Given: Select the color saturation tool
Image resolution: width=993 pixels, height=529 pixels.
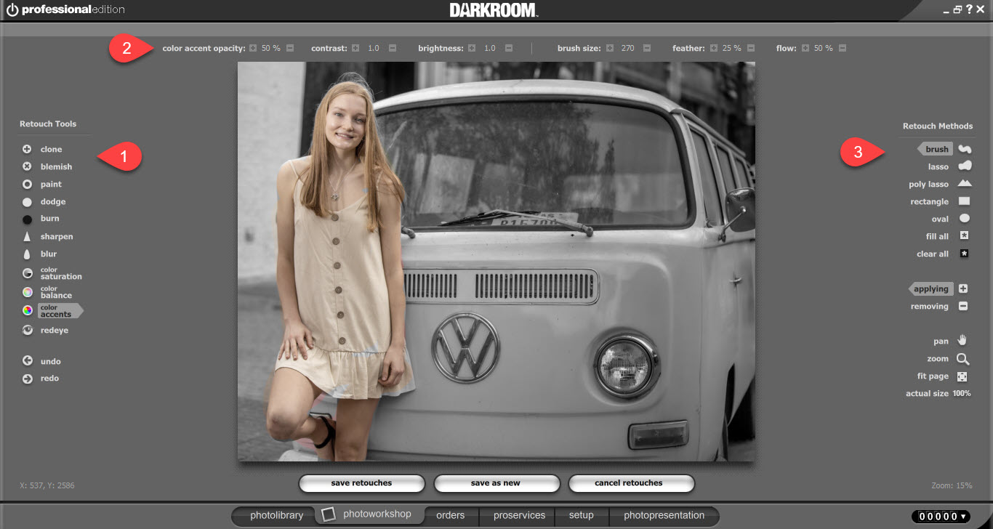Looking at the screenshot, I should (52, 274).
